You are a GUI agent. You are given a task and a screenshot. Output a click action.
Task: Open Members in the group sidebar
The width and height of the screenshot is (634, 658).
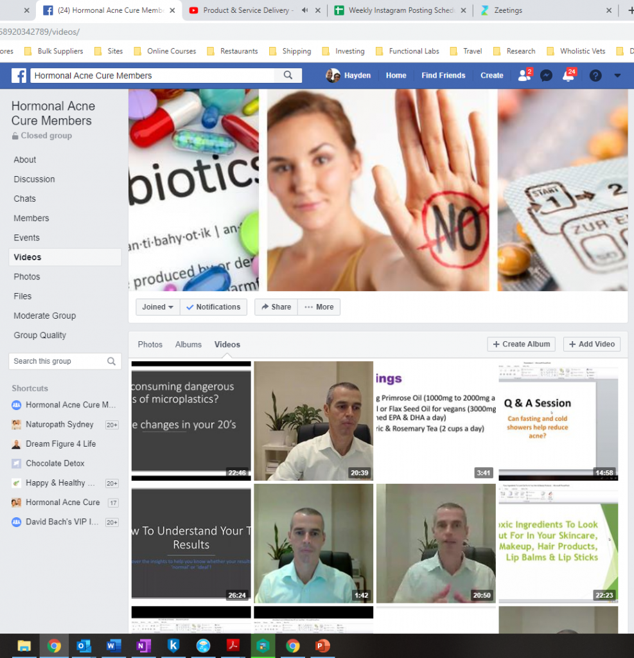click(31, 218)
